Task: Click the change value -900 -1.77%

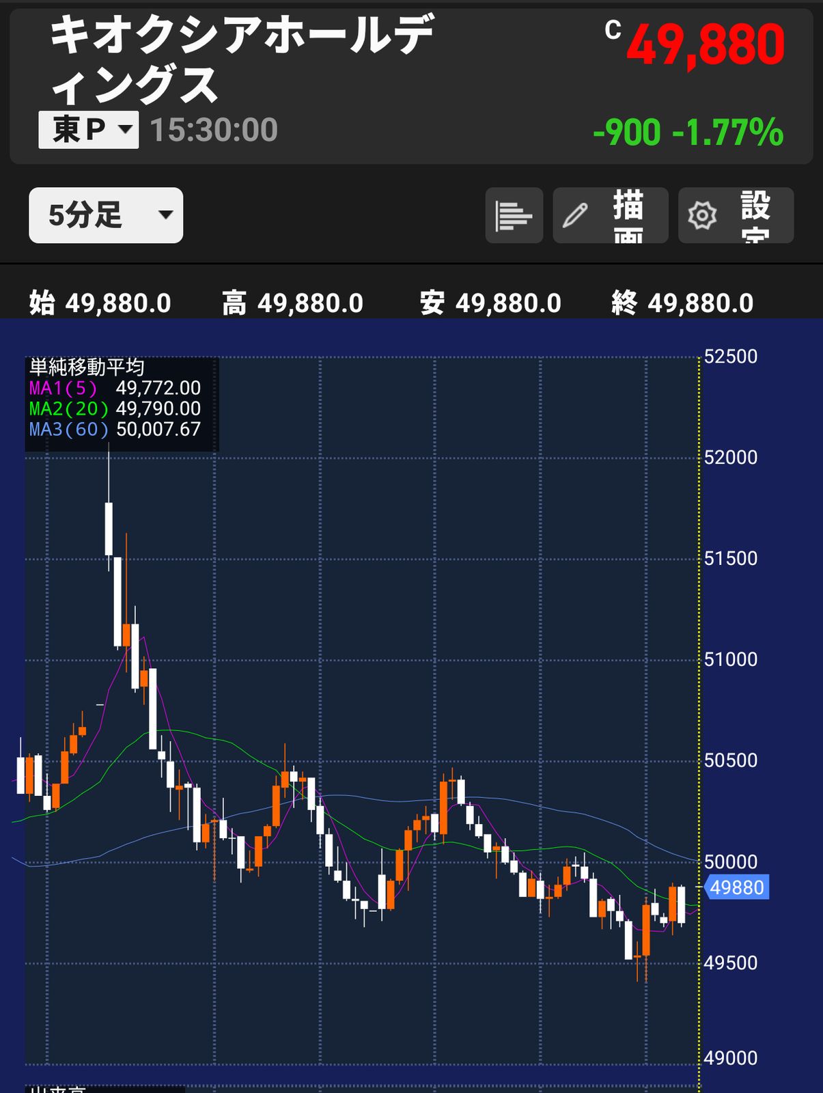Action: coord(688,133)
